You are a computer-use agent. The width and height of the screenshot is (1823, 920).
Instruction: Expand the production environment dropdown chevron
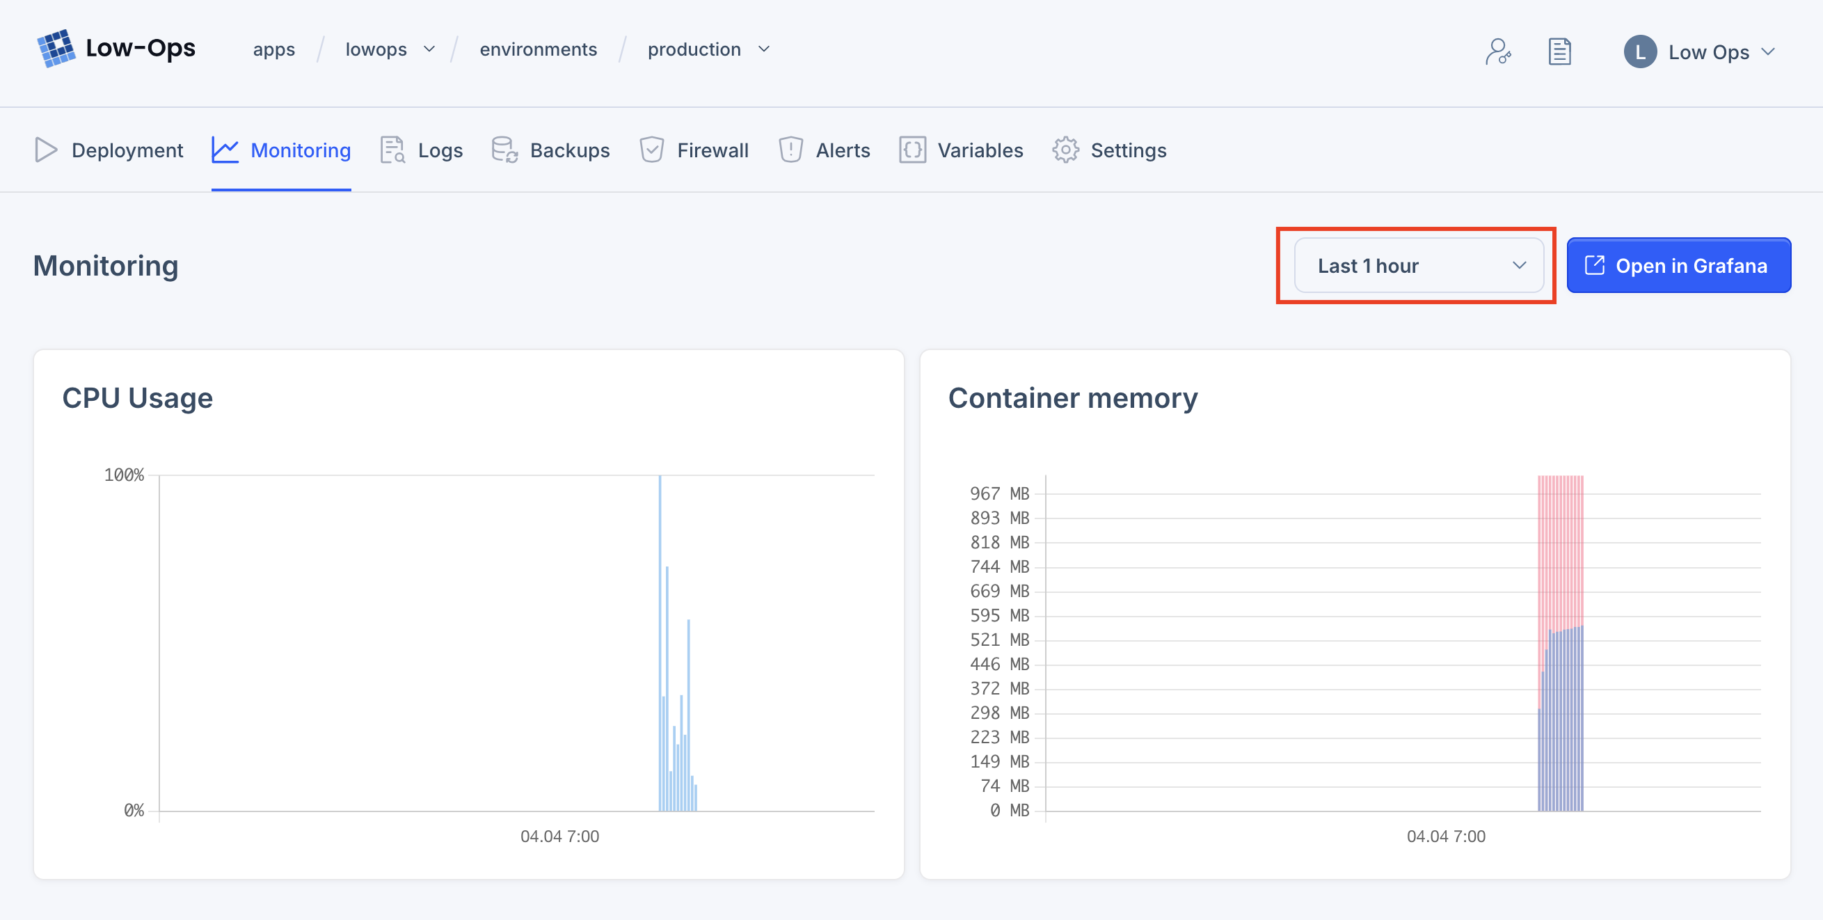pyautogui.click(x=763, y=49)
